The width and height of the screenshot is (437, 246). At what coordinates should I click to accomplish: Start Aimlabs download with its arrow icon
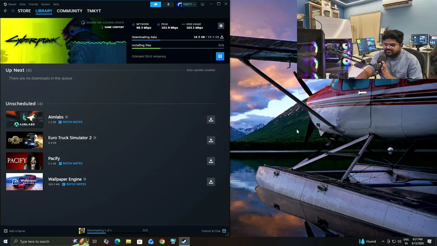211,119
